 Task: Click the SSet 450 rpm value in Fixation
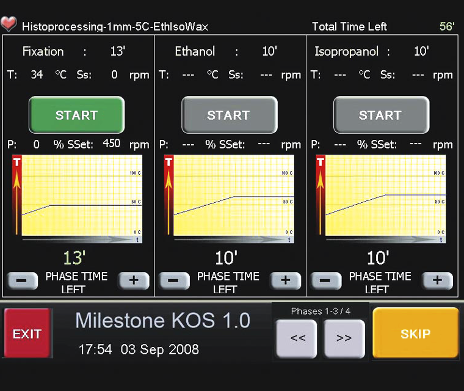[112, 144]
